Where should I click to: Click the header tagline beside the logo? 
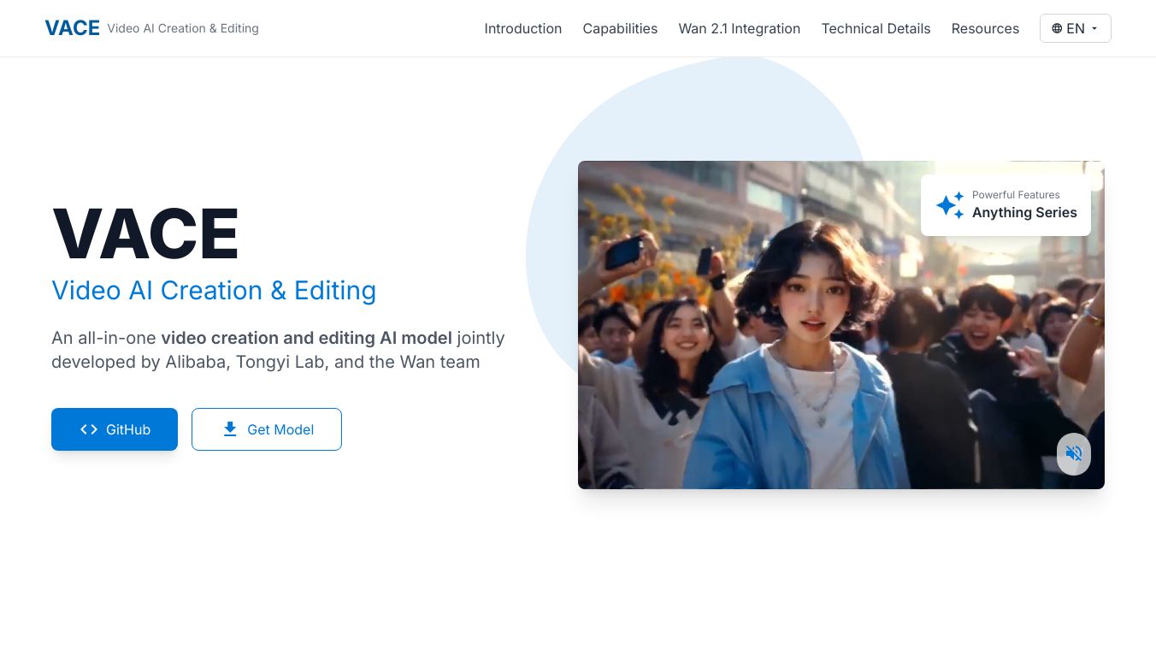[183, 28]
